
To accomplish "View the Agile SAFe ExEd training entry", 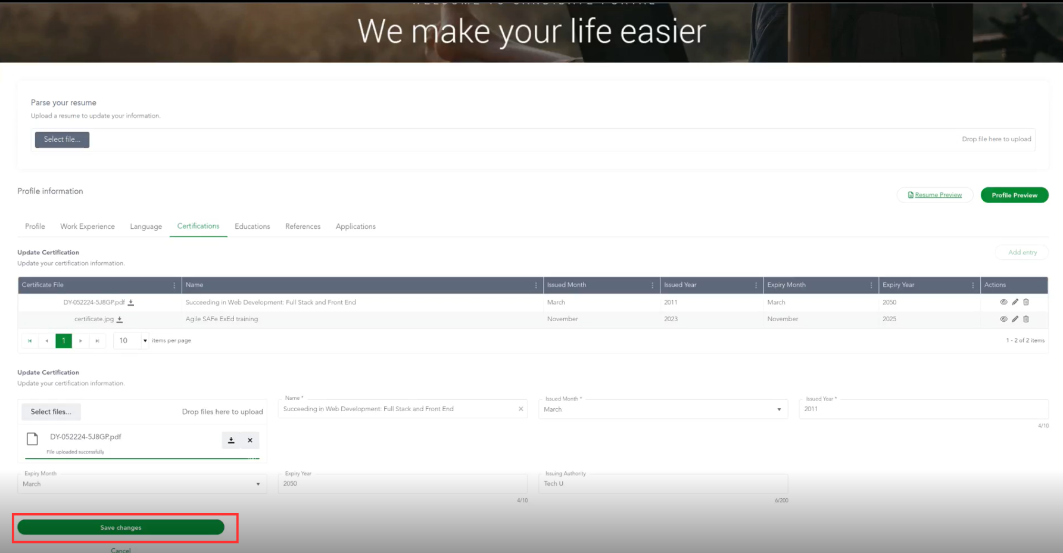I will point(1003,319).
